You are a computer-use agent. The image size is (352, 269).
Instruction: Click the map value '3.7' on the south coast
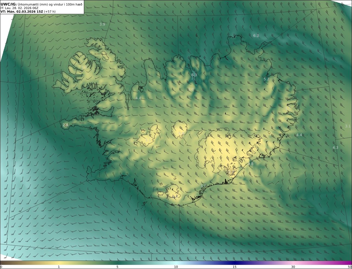coord(203,186)
